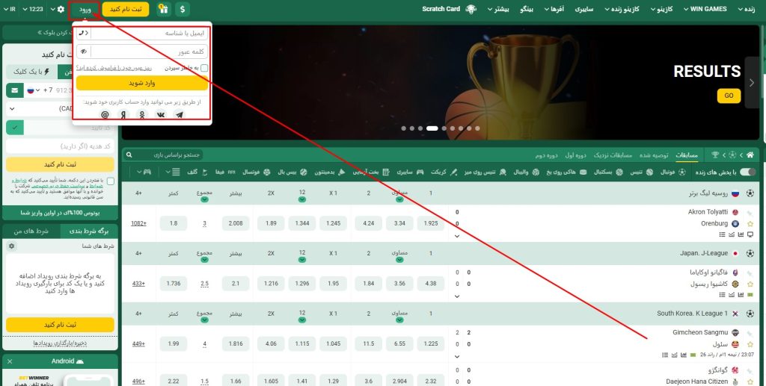This screenshot has height=386, width=766.
Task: Click the home icon in sports bar
Action: click(750, 155)
